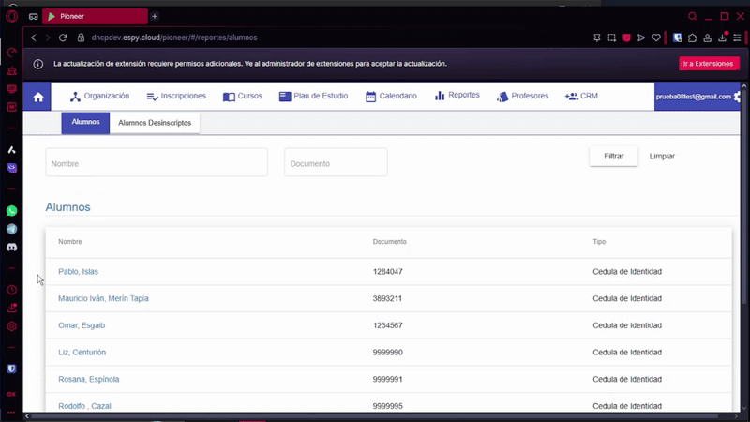
Task: Click the Calendario calendar icon
Action: click(371, 97)
